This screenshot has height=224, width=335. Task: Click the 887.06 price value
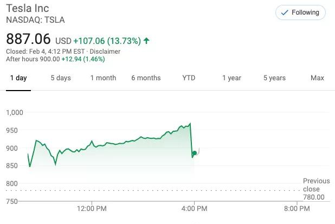click(28, 39)
